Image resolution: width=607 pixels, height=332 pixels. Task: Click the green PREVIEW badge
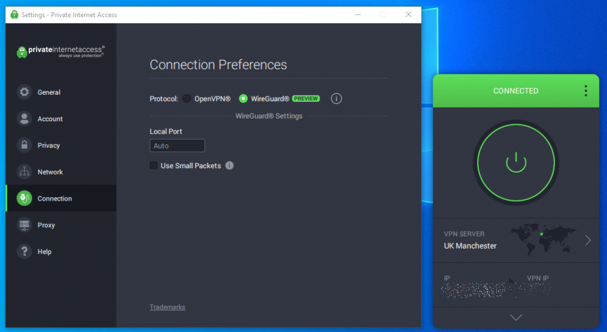point(306,99)
